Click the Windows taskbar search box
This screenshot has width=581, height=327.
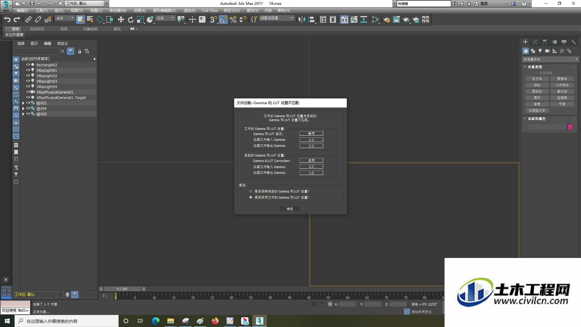[67, 321]
